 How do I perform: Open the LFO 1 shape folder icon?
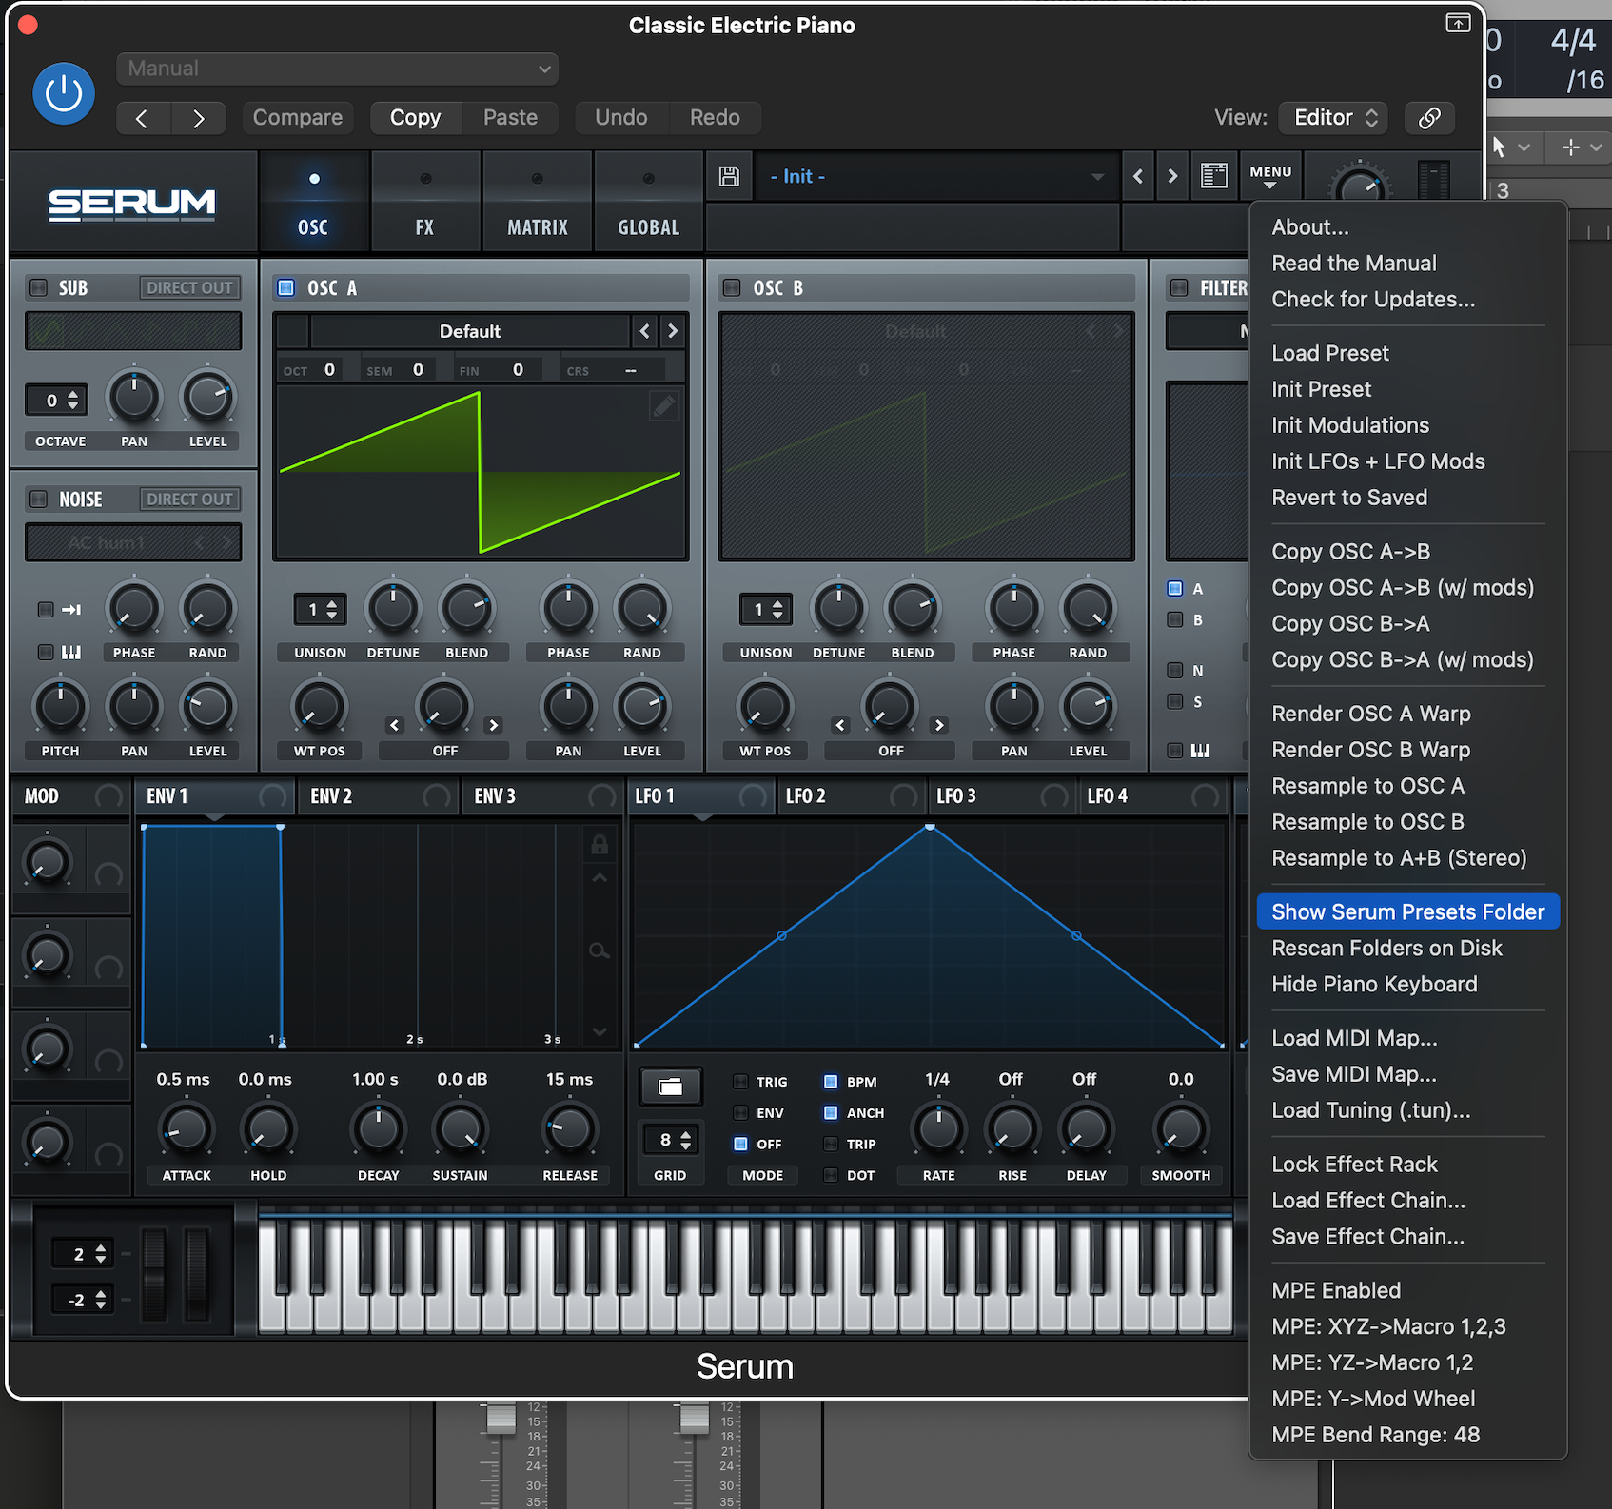coord(671,1087)
